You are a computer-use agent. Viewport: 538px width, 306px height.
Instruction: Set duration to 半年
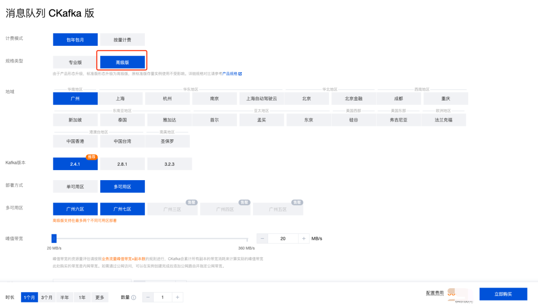[x=64, y=298]
